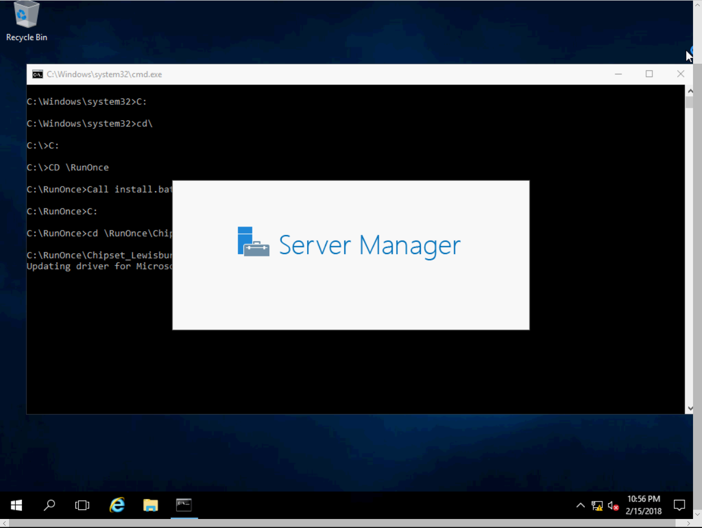Viewport: 702px width, 528px height.
Task: Open taskbar search magnifier
Action: 50,505
